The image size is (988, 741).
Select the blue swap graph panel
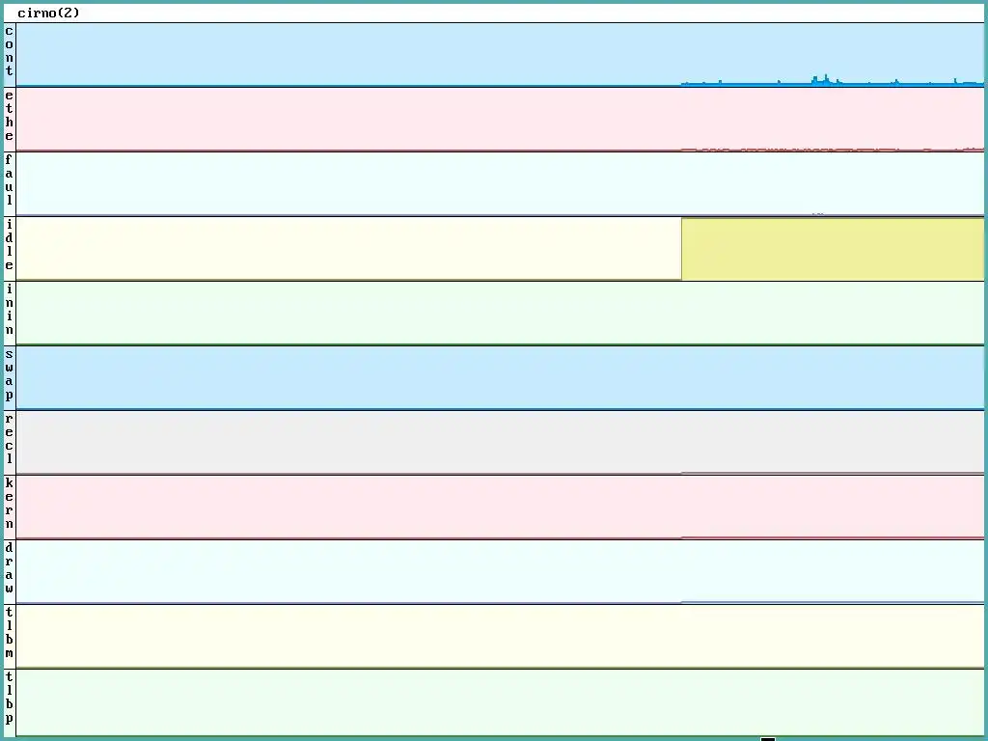coord(500,377)
